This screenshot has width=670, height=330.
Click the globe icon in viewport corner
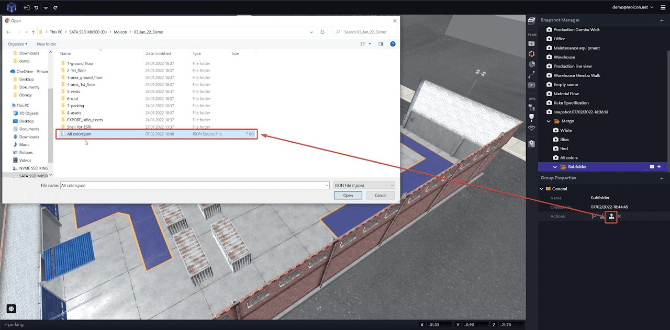11,309
